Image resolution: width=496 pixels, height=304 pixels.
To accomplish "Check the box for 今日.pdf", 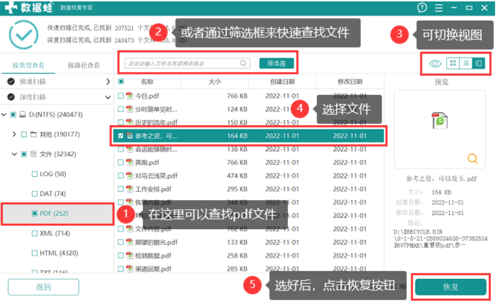I will coord(121,96).
